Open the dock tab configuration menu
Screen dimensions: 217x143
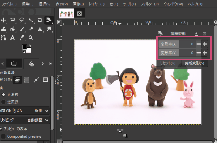[x=50, y=63]
